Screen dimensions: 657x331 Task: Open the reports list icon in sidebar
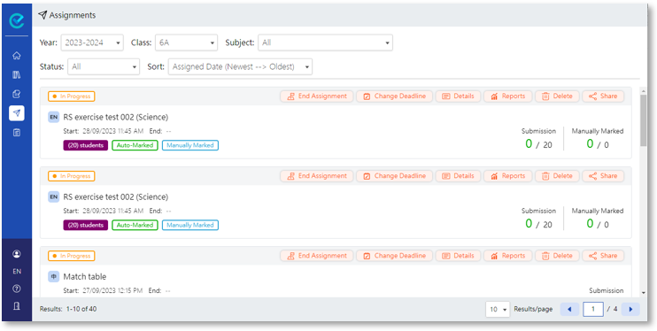tap(17, 133)
